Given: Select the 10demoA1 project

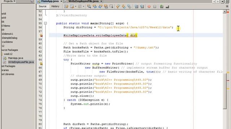Looking at the screenshot, I should (x=7, y=34).
